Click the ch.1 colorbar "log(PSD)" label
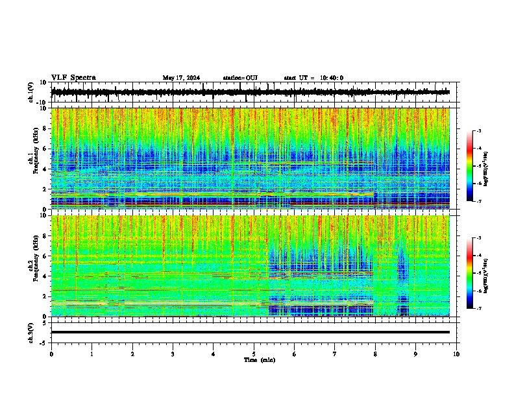 [486, 169]
